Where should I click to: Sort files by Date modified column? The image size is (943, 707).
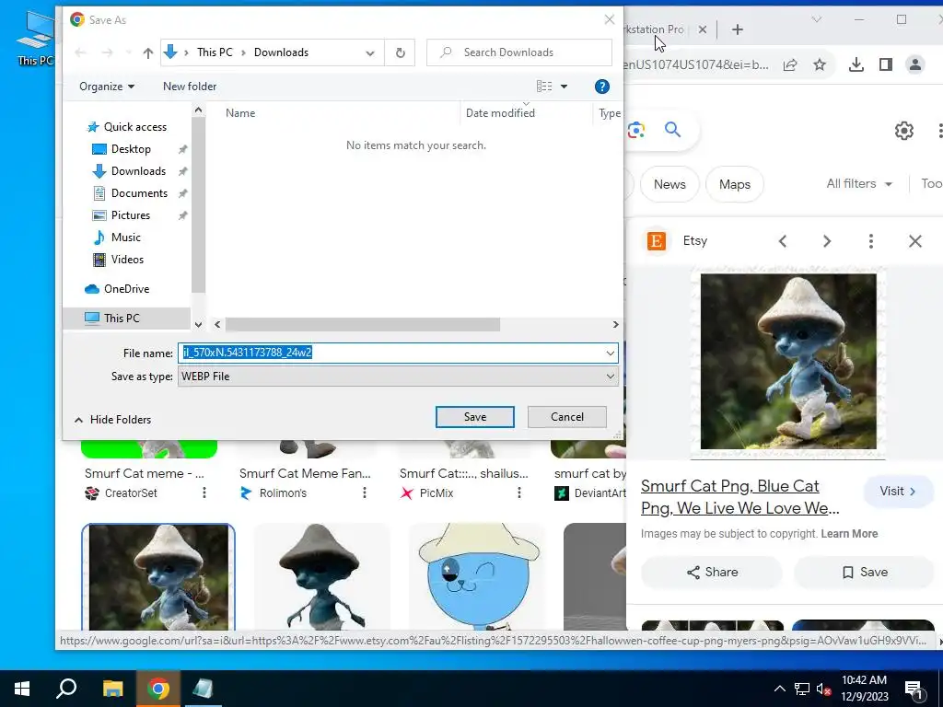click(500, 113)
